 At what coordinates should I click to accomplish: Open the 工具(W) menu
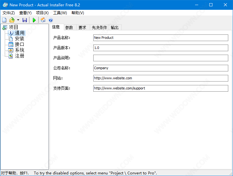[x=60, y=13]
